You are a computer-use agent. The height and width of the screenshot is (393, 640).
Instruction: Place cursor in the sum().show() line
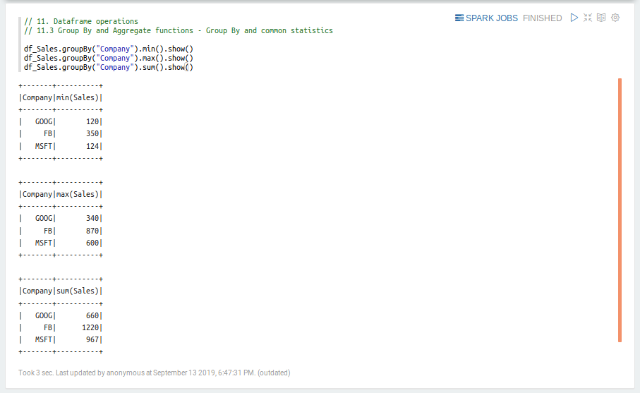pyautogui.click(x=109, y=67)
